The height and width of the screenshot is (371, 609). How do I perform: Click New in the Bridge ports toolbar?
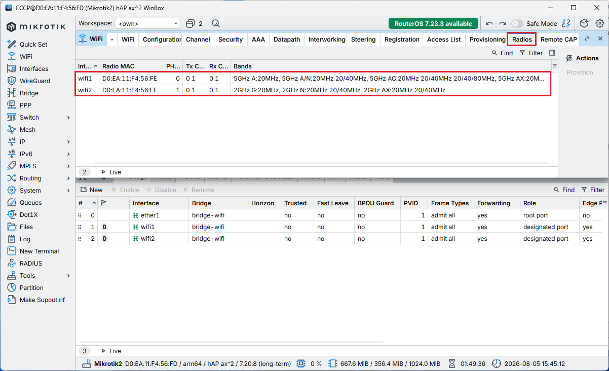pos(92,190)
